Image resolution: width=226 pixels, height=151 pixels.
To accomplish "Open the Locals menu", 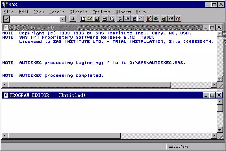I will pos(57,12).
